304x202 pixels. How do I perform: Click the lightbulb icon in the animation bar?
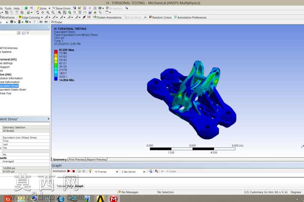(90, 171)
